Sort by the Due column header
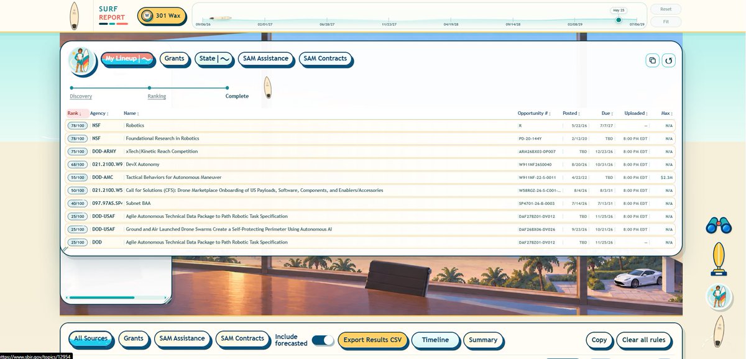746x359 pixels. pos(607,114)
